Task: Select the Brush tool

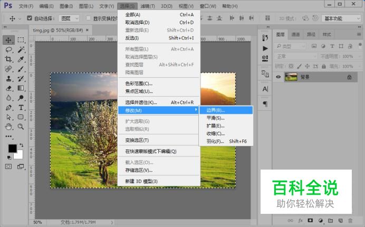Action: [21, 69]
